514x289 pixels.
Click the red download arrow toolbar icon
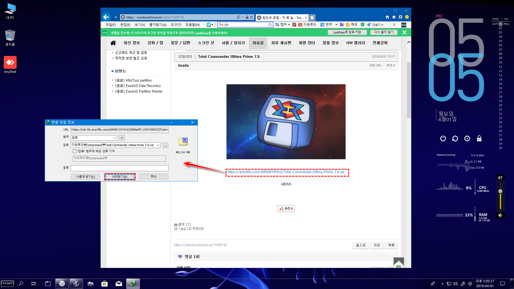(300, 25)
